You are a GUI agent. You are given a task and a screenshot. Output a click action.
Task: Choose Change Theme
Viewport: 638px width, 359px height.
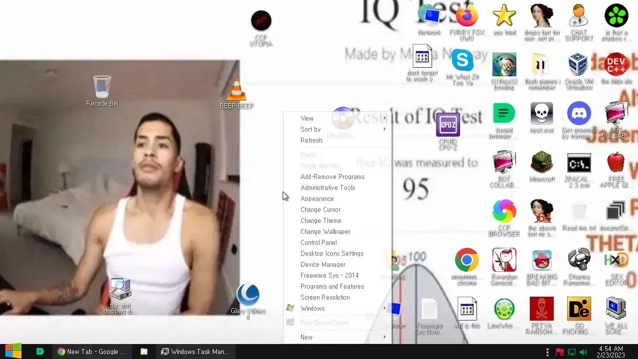[337, 220]
